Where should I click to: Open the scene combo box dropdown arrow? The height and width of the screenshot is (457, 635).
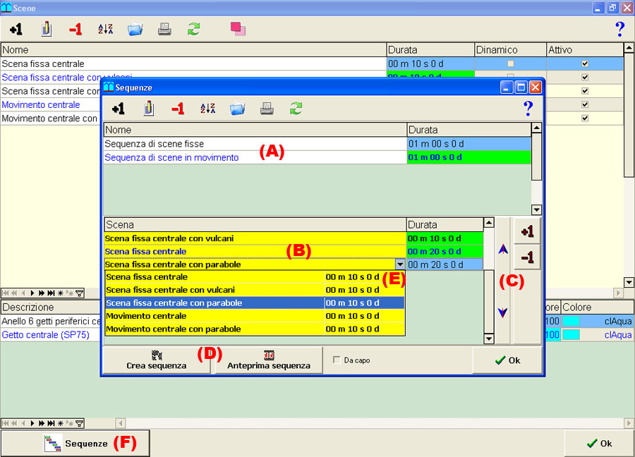[400, 264]
